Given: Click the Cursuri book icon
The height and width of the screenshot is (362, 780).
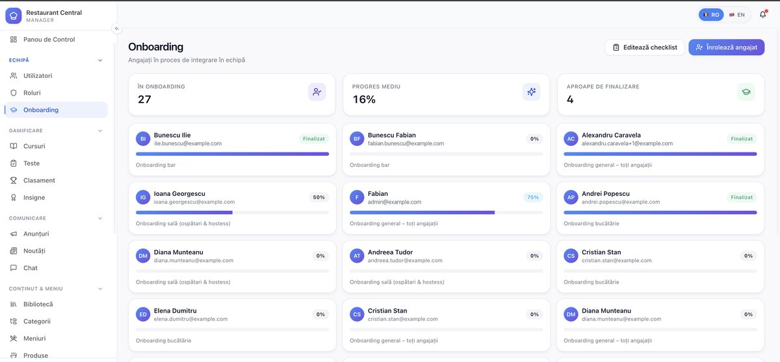Looking at the screenshot, I should [14, 146].
